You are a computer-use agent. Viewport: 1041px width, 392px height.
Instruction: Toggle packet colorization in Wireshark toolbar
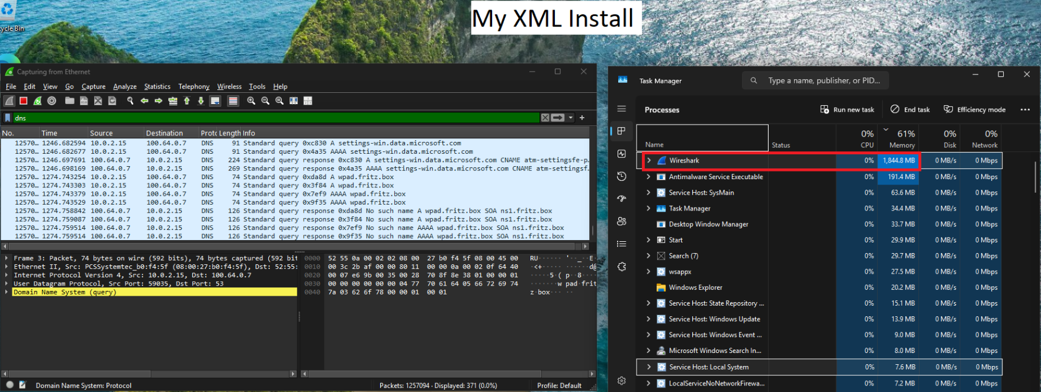tap(233, 101)
